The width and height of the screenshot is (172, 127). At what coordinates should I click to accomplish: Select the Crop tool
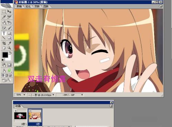[4, 43]
